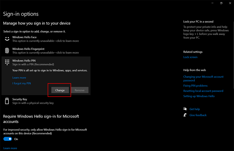
Task: Open Fixing PIN problems help link
Action: (x=195, y=86)
